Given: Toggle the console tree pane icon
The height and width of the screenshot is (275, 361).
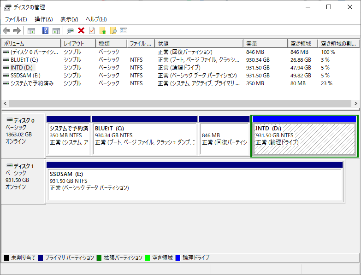Looking at the screenshot, I should pos(31,31).
